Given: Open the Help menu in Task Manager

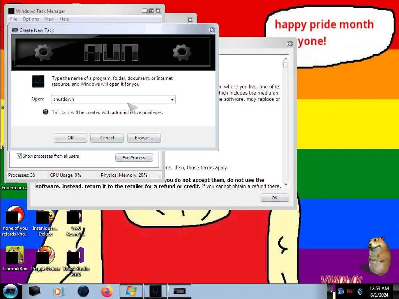Looking at the screenshot, I should tap(64, 19).
